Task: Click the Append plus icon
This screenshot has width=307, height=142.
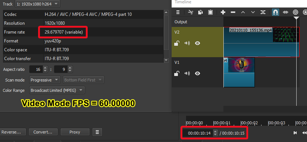Action: (223, 12)
